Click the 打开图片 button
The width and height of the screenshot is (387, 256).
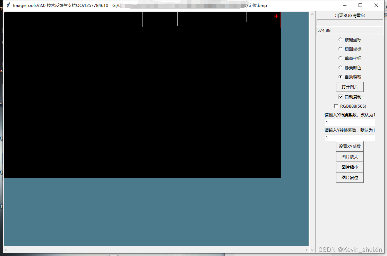pyautogui.click(x=350, y=87)
